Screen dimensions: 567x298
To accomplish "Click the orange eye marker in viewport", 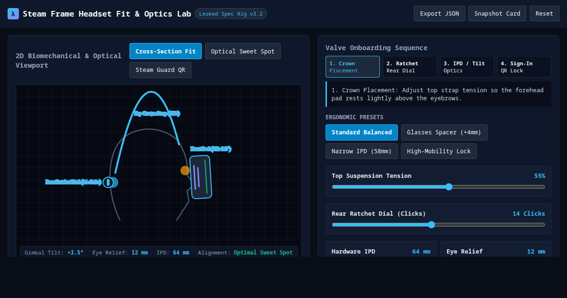I will pyautogui.click(x=185, y=170).
